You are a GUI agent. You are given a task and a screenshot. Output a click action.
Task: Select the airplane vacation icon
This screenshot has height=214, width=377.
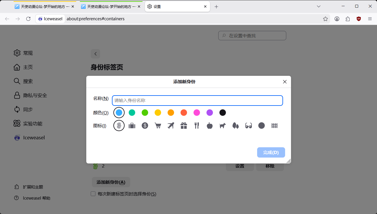(171, 126)
